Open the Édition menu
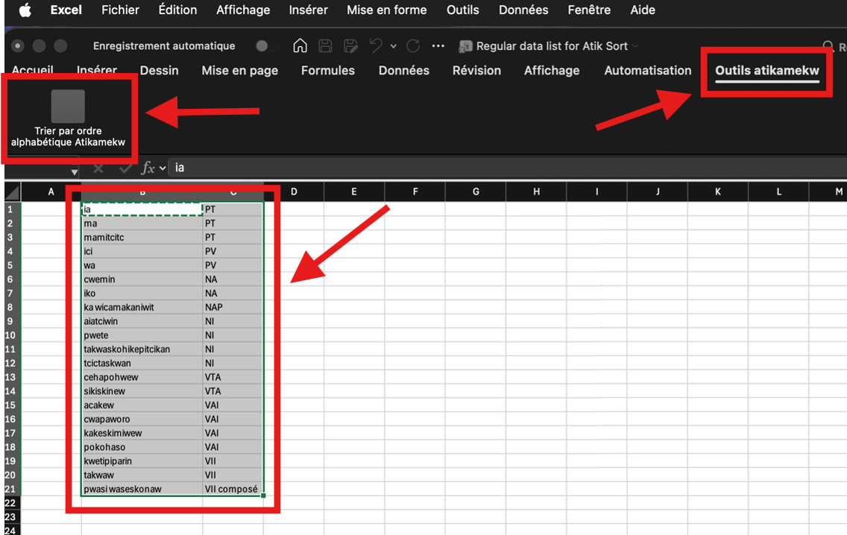The image size is (847, 535). [177, 10]
